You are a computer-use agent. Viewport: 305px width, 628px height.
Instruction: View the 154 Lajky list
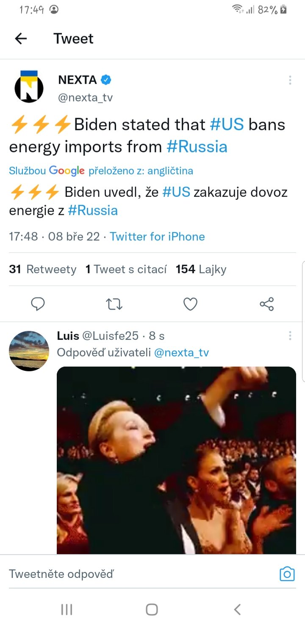coord(201,269)
